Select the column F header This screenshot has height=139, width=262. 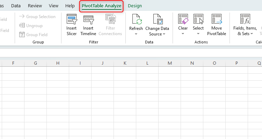[13, 63]
